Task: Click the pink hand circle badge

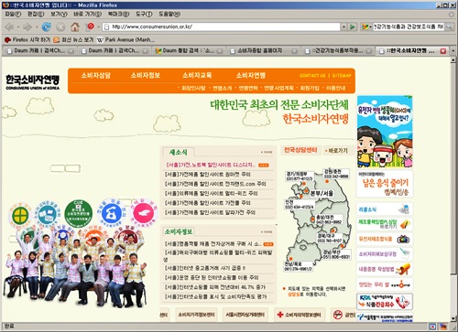Action: tap(144, 212)
